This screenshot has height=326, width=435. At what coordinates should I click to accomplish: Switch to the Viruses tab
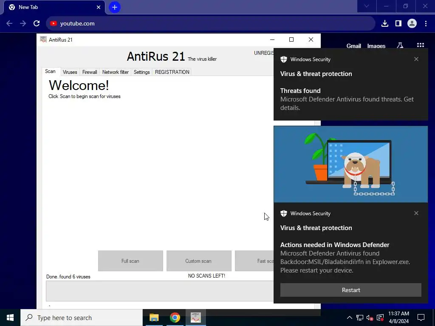pos(70,72)
